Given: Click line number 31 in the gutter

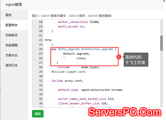Looking at the screenshot, I should [x=41, y=81].
